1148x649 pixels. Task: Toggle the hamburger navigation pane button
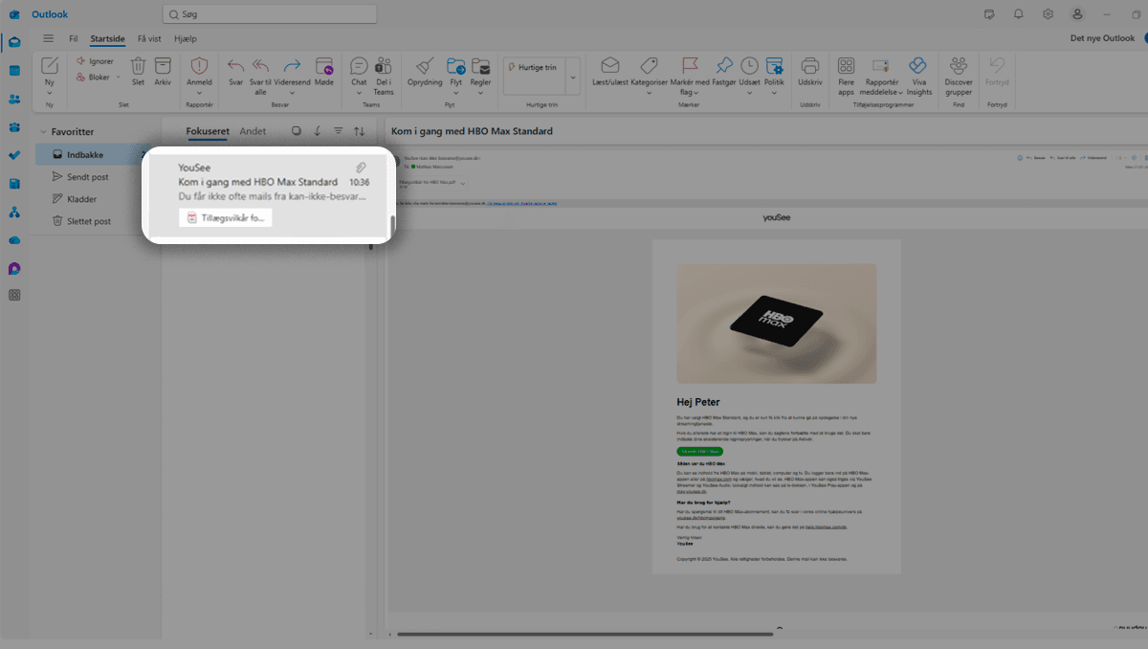point(48,38)
